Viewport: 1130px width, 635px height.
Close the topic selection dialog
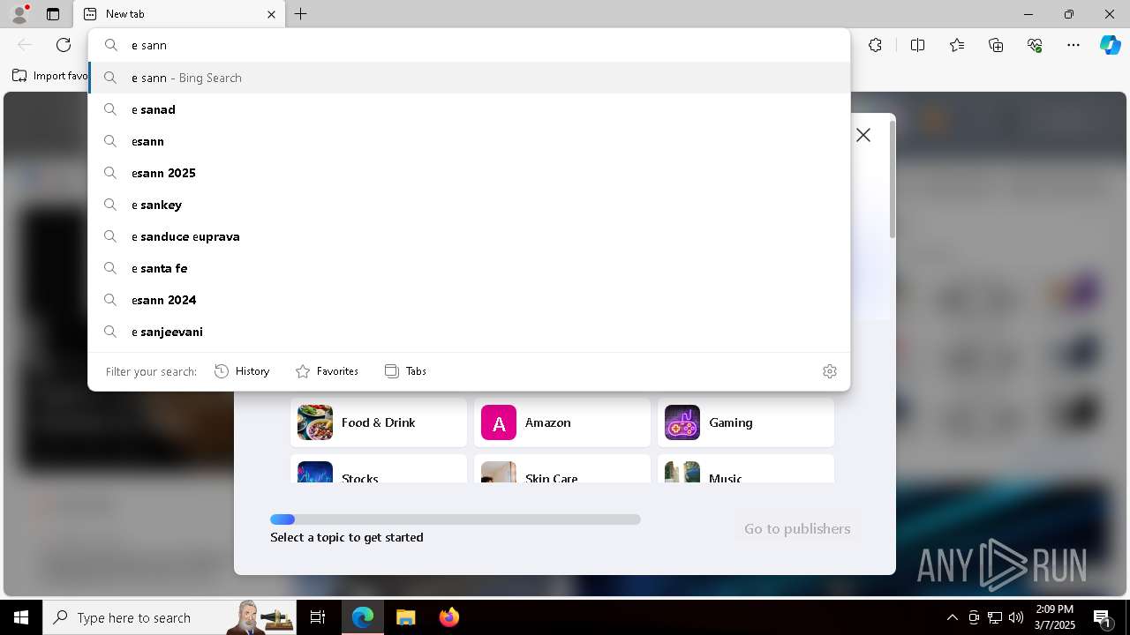click(863, 135)
